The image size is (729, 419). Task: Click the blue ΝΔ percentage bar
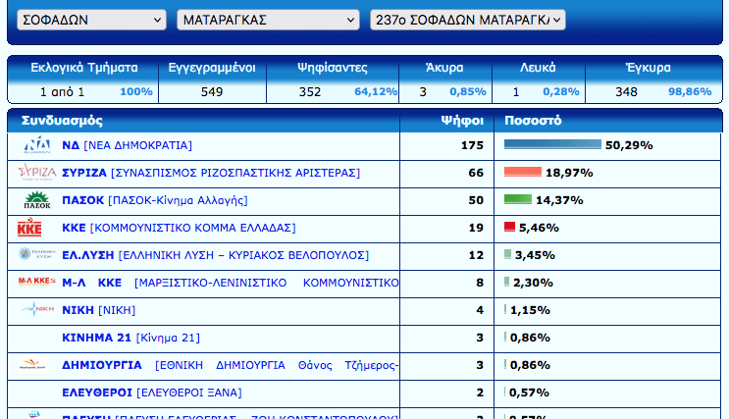(x=552, y=145)
